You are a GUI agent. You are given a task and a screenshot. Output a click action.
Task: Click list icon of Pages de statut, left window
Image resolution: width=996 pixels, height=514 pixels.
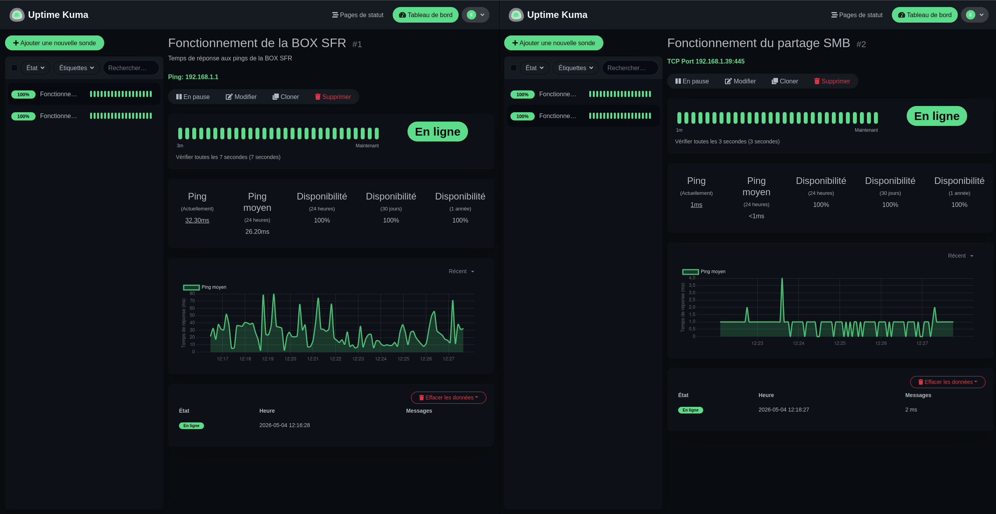click(335, 15)
